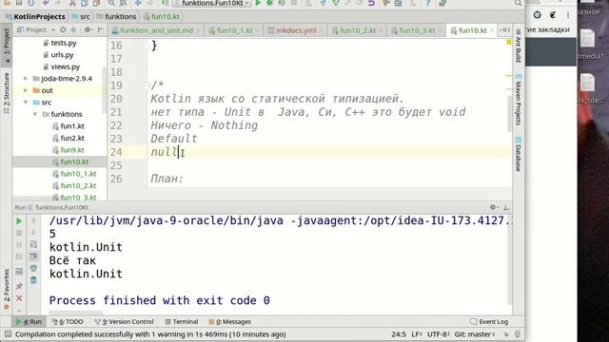The width and height of the screenshot is (609, 342).
Task: Hide the Run panel with the download arrow icon
Action: (506, 207)
